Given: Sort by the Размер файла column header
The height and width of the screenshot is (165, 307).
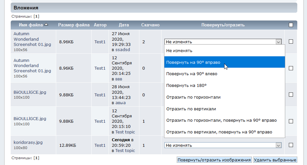Looking at the screenshot, I should 73,25.
